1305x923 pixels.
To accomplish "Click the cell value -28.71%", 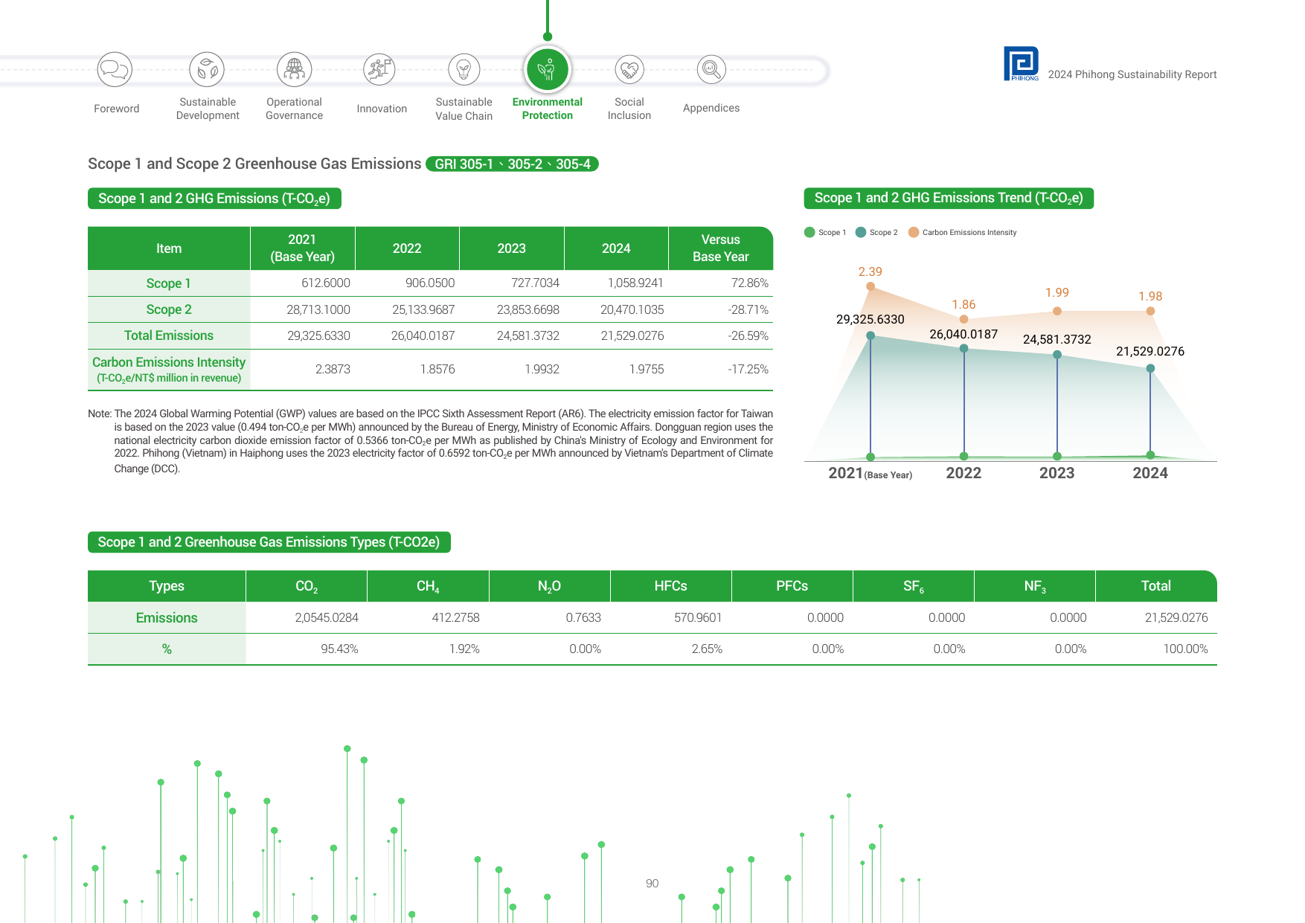I will coord(748,309).
